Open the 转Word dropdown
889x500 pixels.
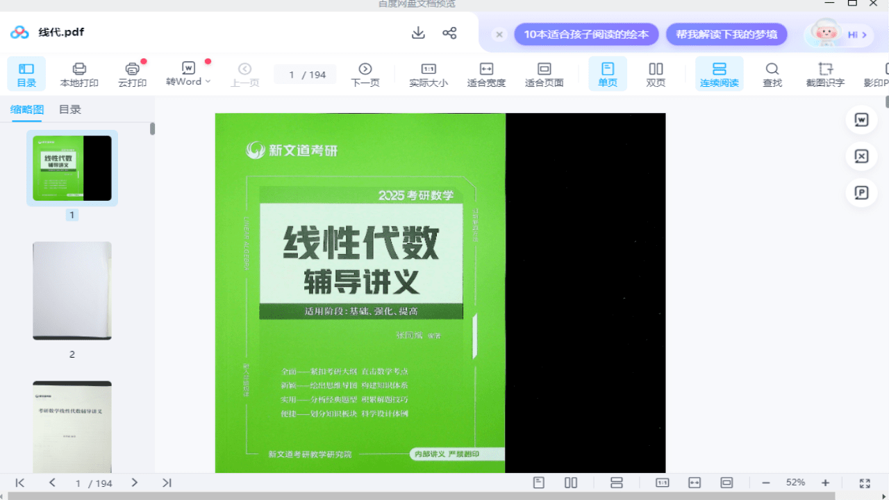pos(188,74)
